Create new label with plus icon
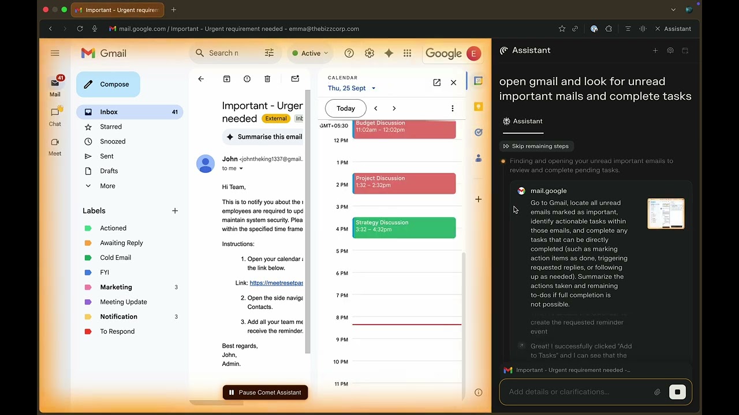 pos(175,211)
